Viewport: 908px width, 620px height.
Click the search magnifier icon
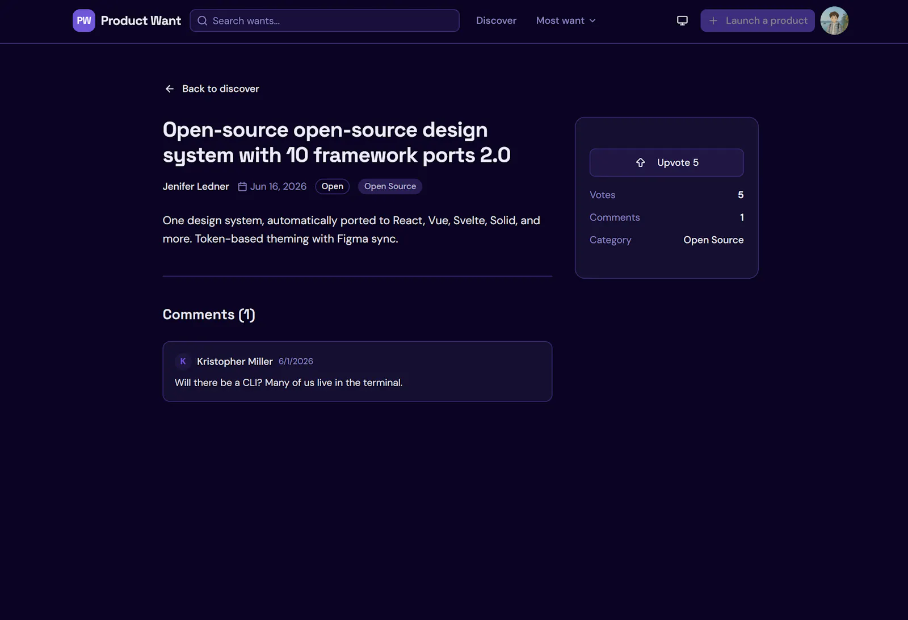click(202, 20)
